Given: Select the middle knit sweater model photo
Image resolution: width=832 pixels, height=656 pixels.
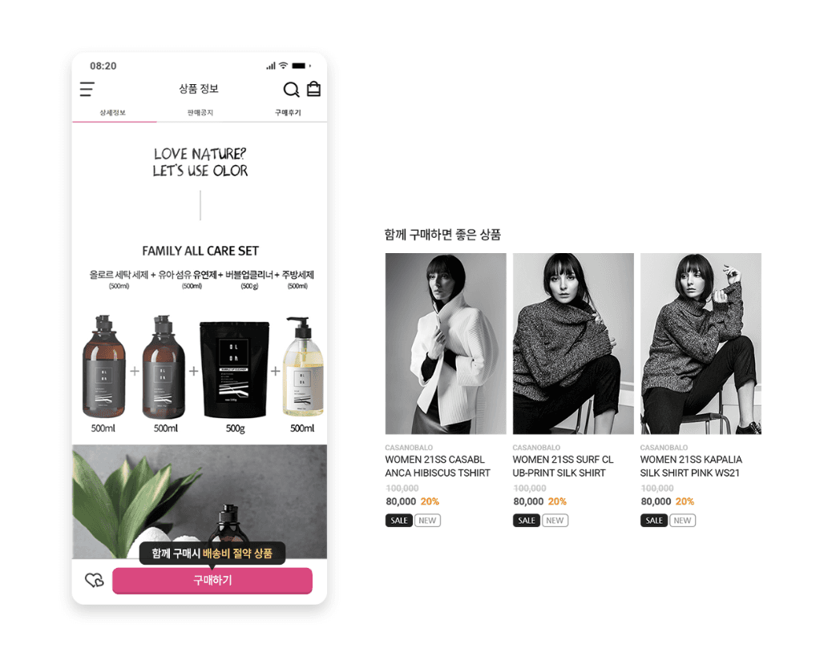Looking at the screenshot, I should coord(573,344).
